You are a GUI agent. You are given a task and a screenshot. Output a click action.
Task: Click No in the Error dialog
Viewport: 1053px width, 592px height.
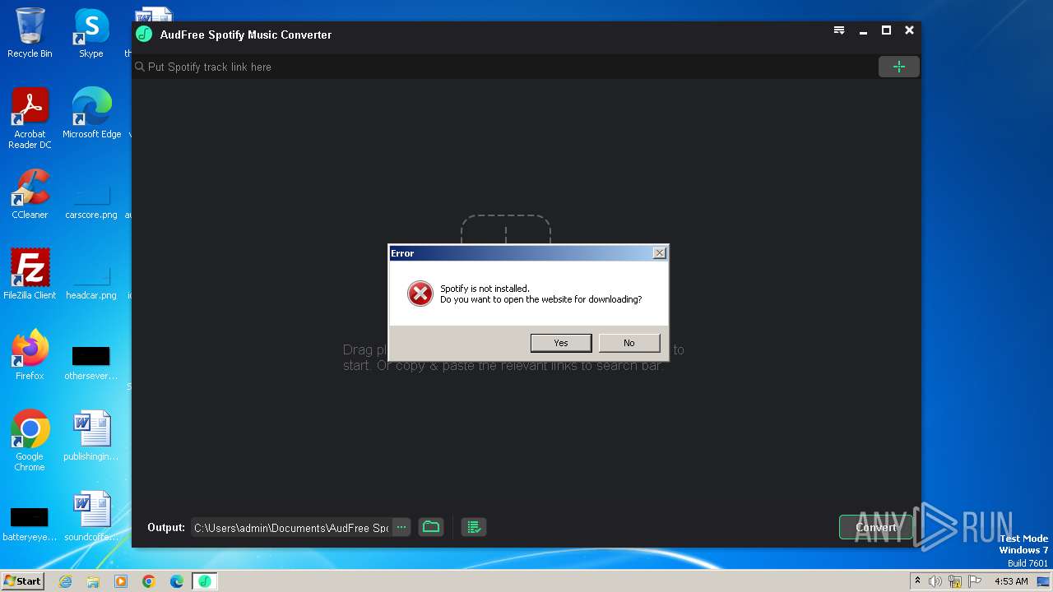pos(629,343)
